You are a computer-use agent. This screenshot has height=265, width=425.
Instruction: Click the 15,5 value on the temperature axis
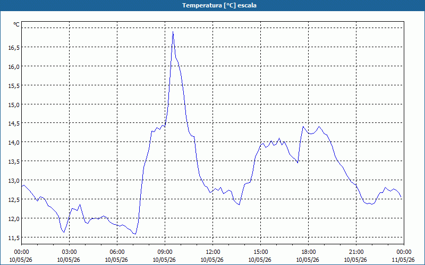(14, 86)
